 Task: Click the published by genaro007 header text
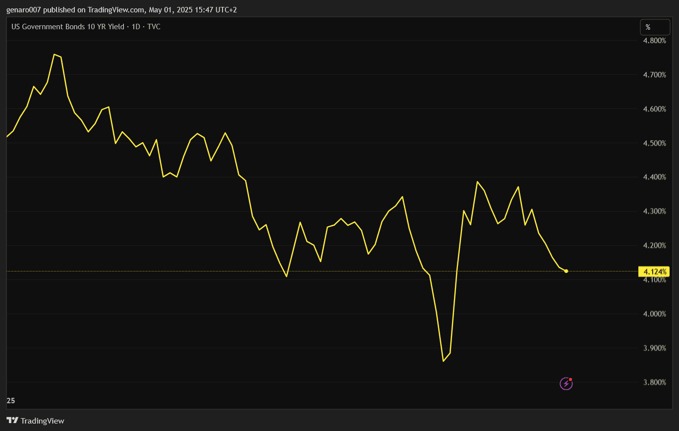click(121, 9)
